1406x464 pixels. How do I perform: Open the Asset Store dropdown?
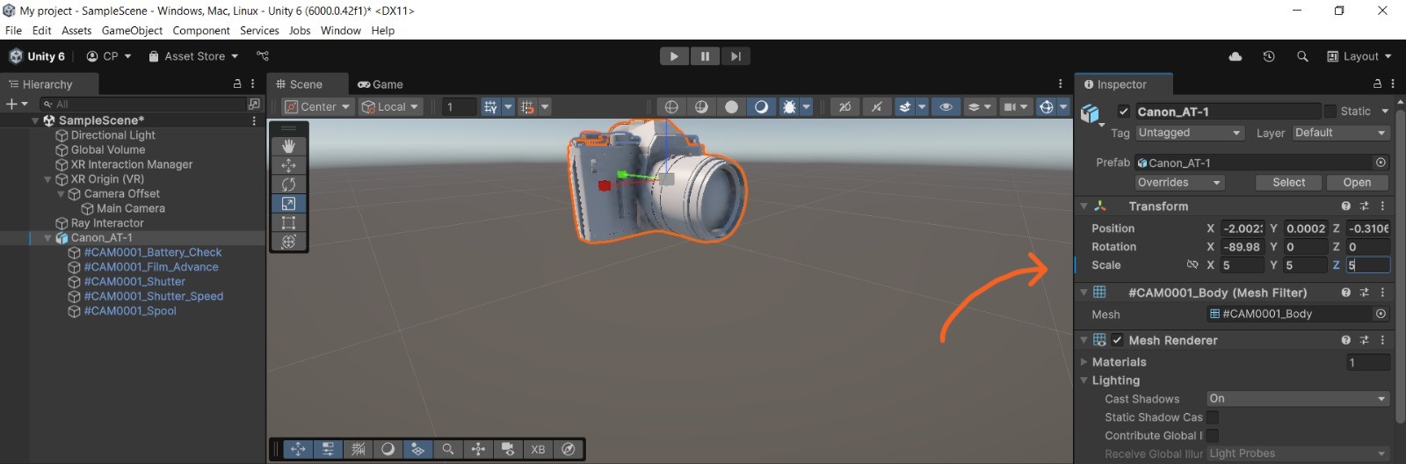193,56
